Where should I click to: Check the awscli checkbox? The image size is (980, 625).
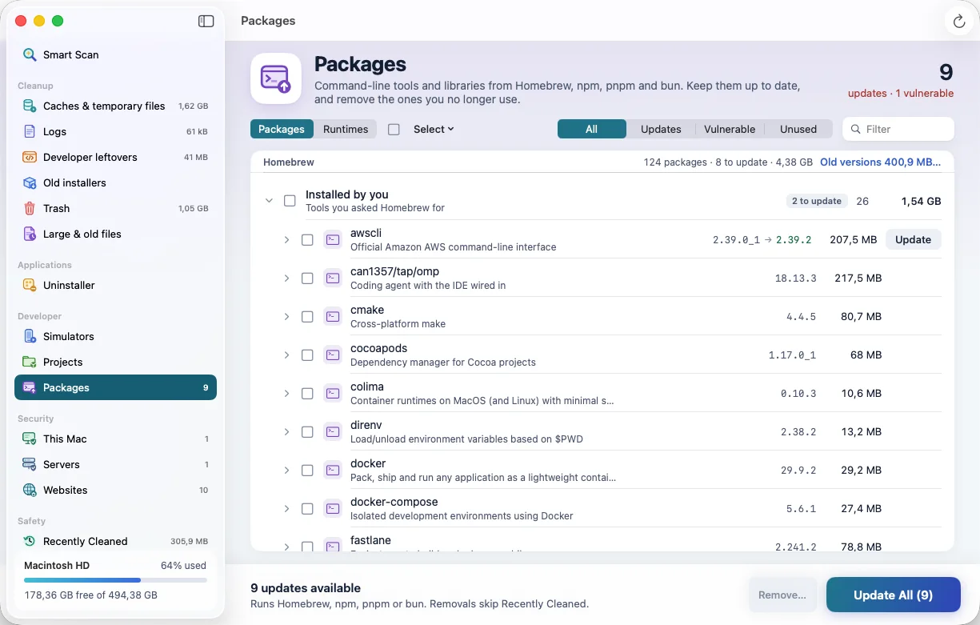(x=307, y=239)
